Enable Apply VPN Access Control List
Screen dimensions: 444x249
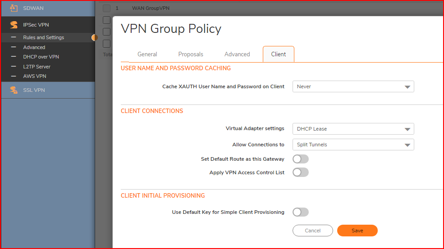[x=300, y=172]
